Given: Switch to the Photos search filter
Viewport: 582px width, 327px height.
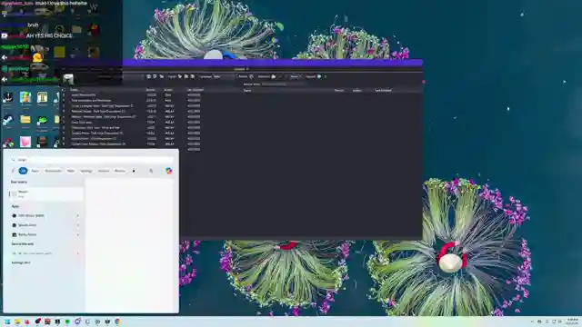Looking at the screenshot, I should (x=120, y=171).
